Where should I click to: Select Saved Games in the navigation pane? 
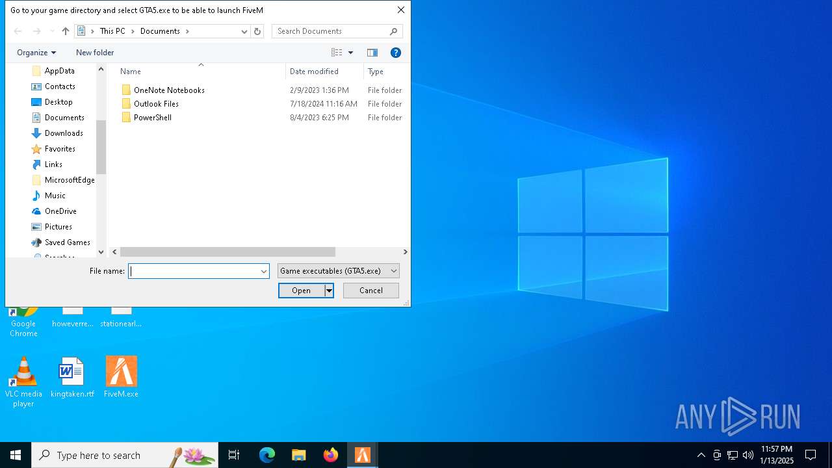point(67,242)
